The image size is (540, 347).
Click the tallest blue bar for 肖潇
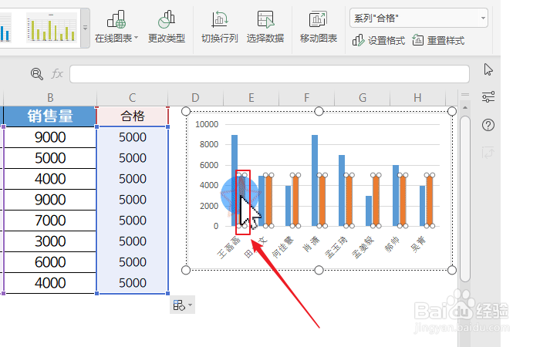coord(315,180)
